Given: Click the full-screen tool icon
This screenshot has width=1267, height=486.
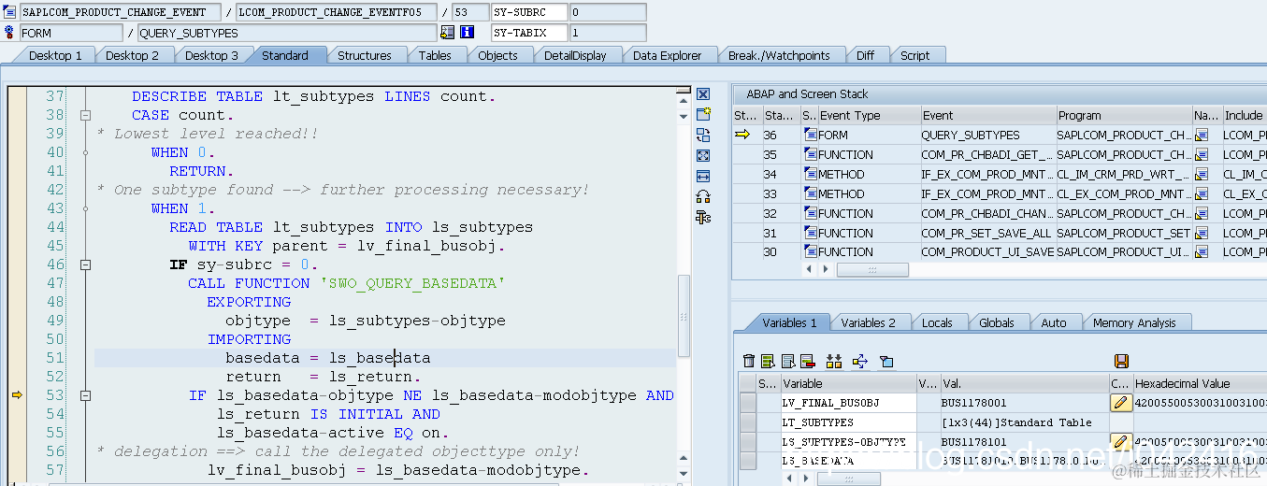Looking at the screenshot, I should [x=703, y=155].
